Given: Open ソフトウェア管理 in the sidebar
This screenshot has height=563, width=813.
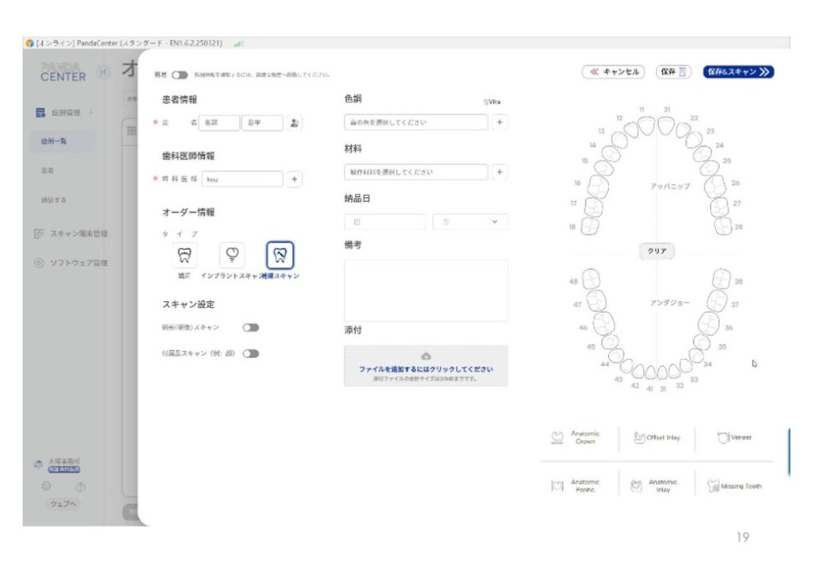Looking at the screenshot, I should tap(79, 263).
